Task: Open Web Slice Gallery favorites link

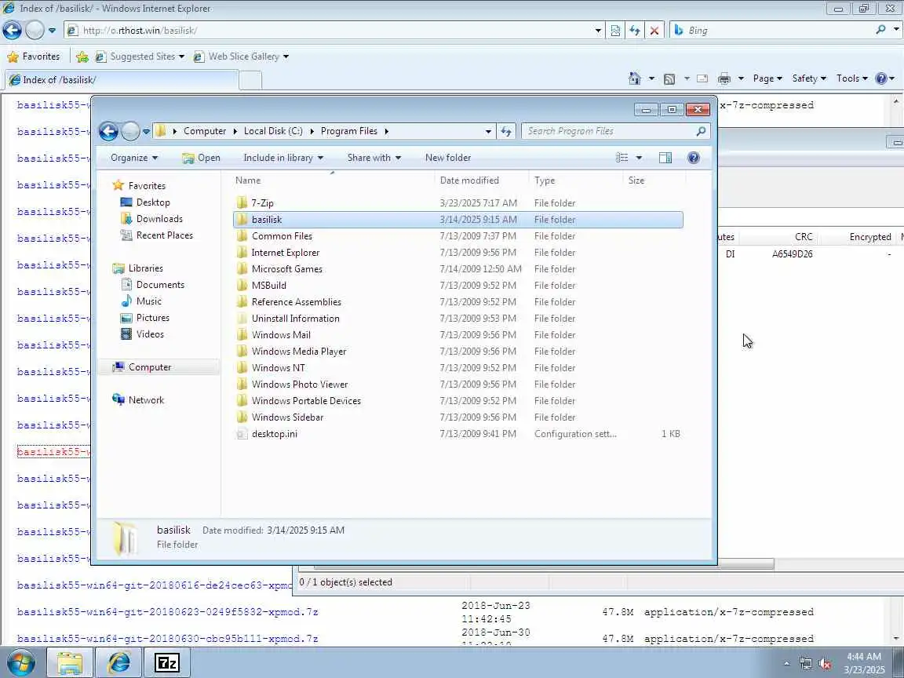Action: pos(241,56)
